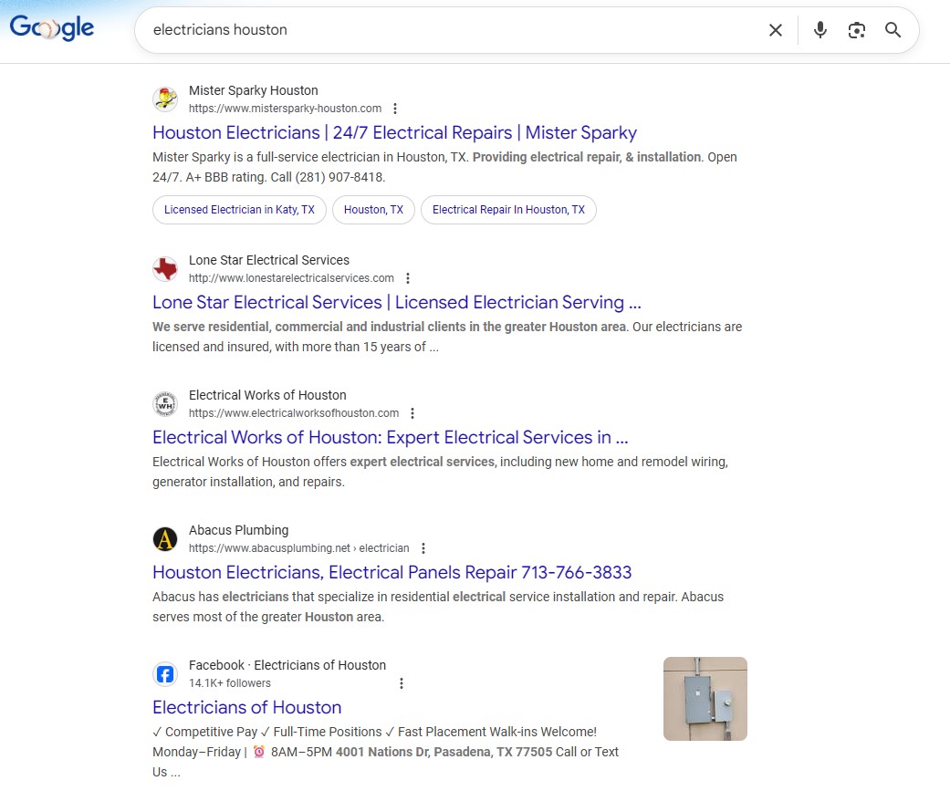
Task: Start a voice search with the microphone icon
Action: click(x=820, y=29)
